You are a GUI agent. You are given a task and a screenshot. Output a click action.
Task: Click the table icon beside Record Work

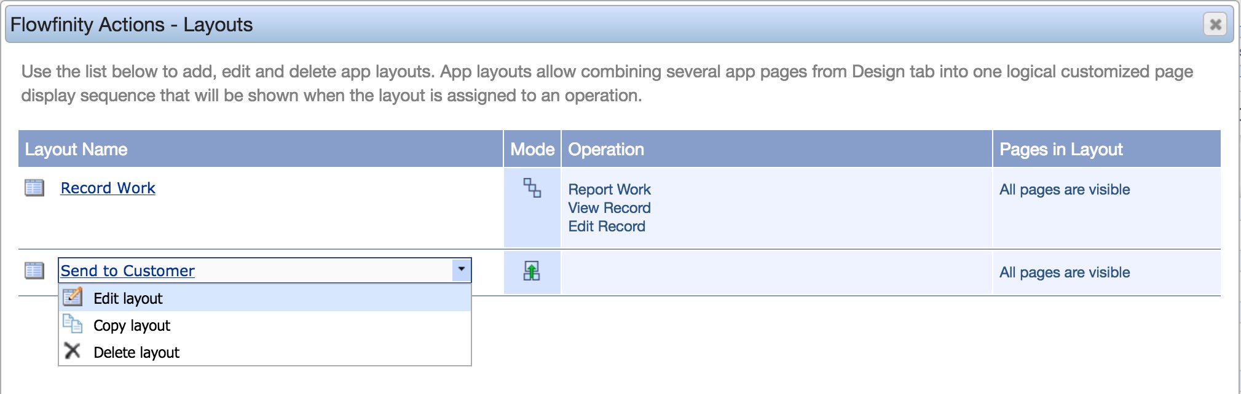tap(34, 188)
